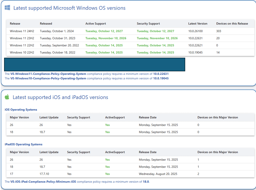Open the VE-Windows11-Compliance-Policy-Operating-System policy link
Image resolution: width=256 pixels, height=190 pixels.
point(48,74)
